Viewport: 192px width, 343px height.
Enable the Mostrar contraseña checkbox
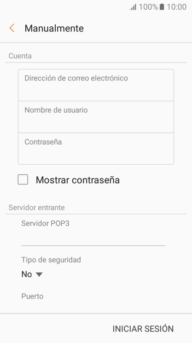[x=23, y=180]
